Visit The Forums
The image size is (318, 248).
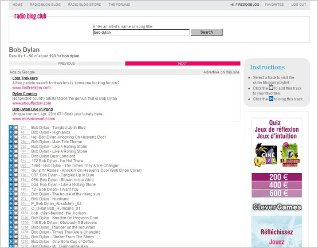[x=119, y=5]
